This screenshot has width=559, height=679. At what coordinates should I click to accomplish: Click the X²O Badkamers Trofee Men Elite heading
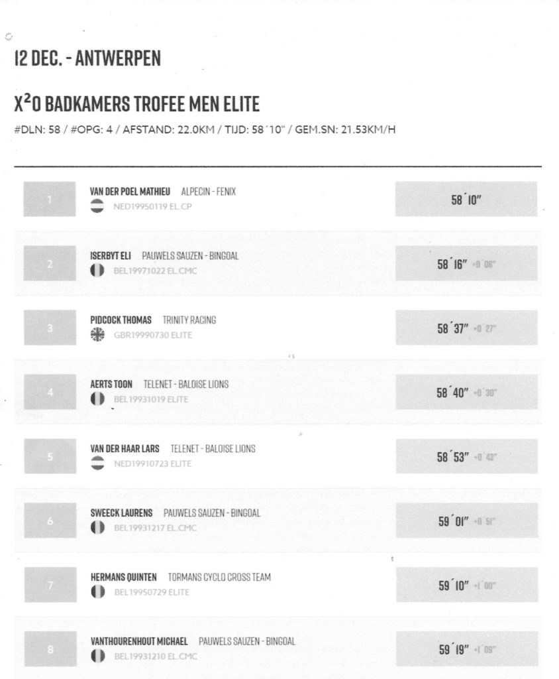point(136,104)
